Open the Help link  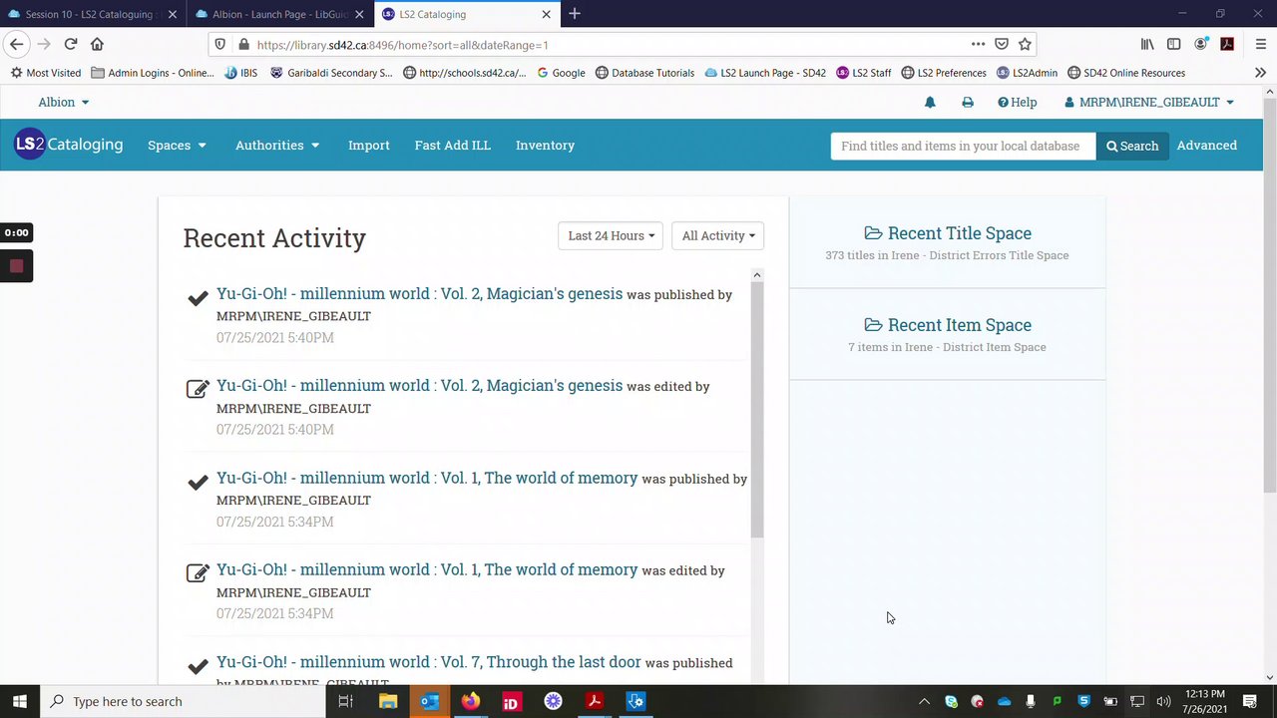coord(1018,103)
